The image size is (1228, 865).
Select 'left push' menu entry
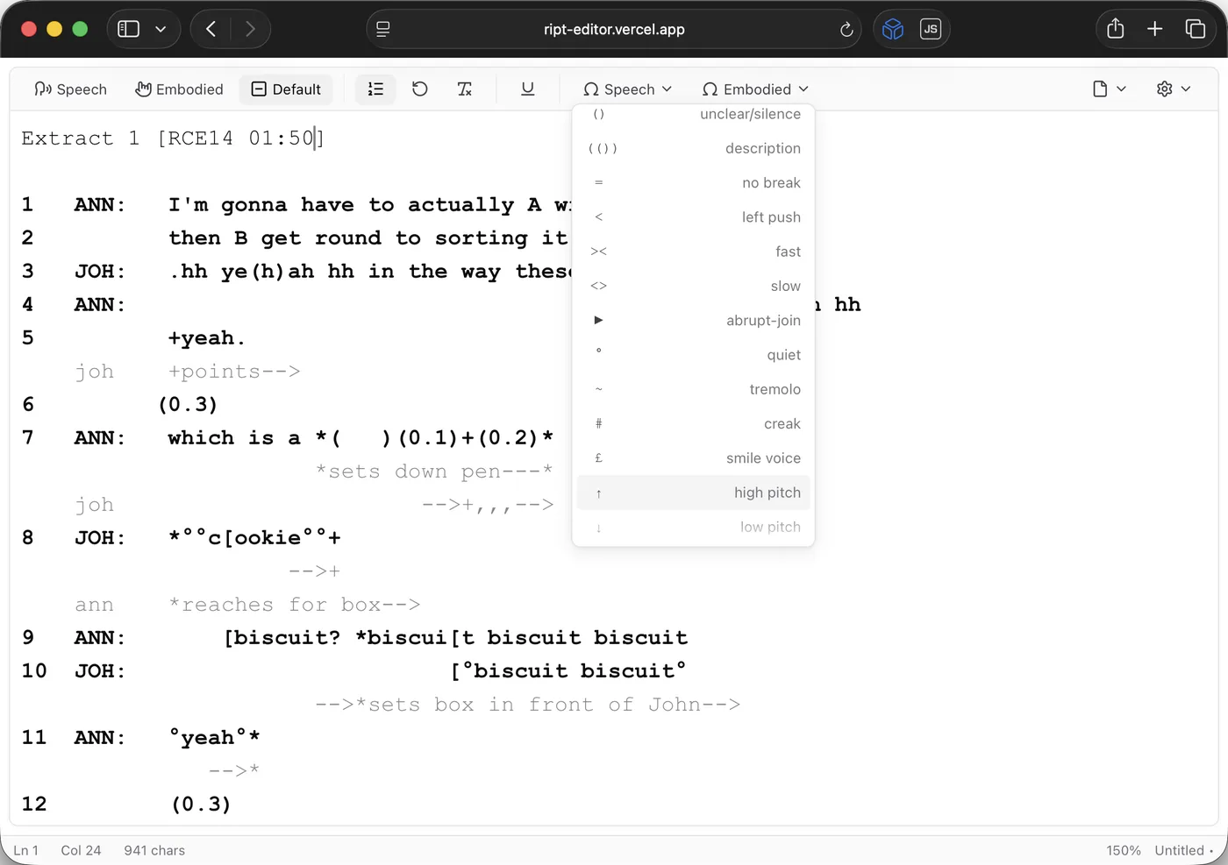click(x=694, y=217)
